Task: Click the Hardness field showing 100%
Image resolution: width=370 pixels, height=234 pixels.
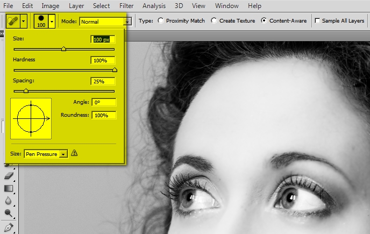Action: pyautogui.click(x=103, y=60)
